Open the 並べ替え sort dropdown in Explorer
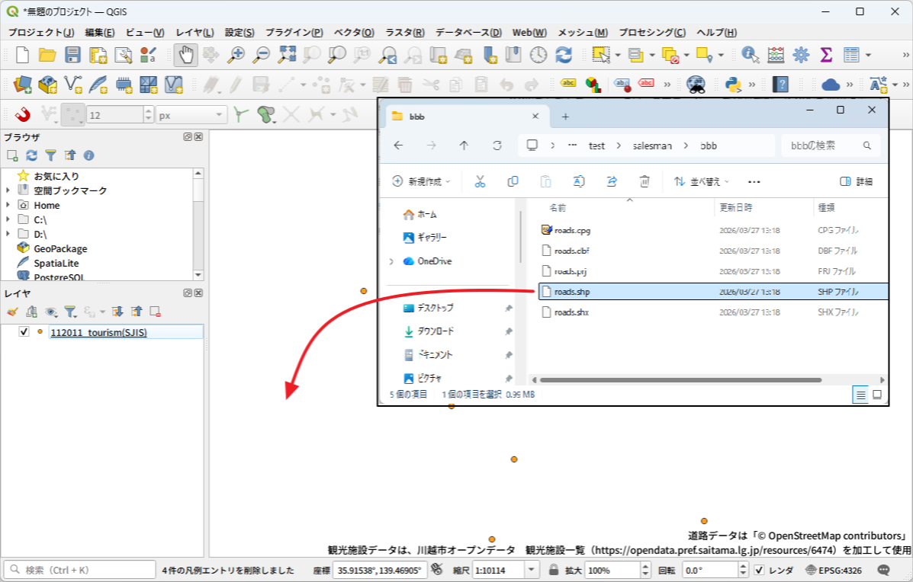This screenshot has width=913, height=582. pyautogui.click(x=702, y=181)
